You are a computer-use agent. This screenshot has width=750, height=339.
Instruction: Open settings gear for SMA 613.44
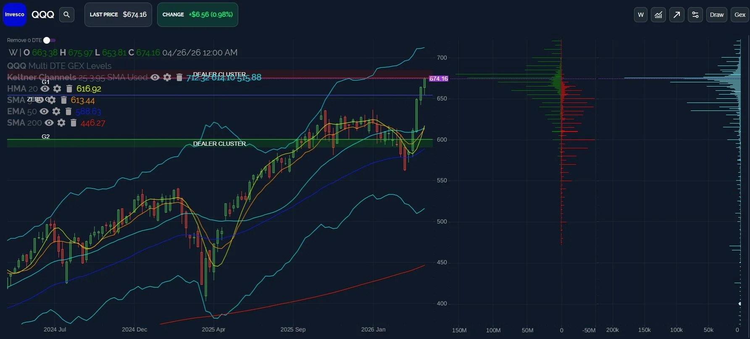click(52, 100)
